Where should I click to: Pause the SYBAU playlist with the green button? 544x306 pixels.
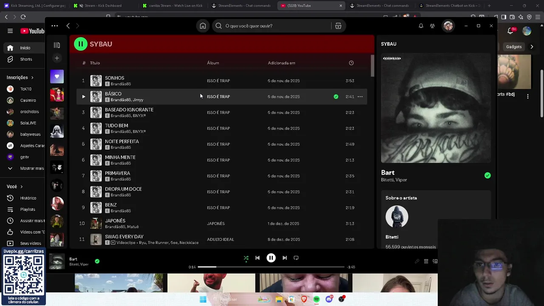click(80, 44)
